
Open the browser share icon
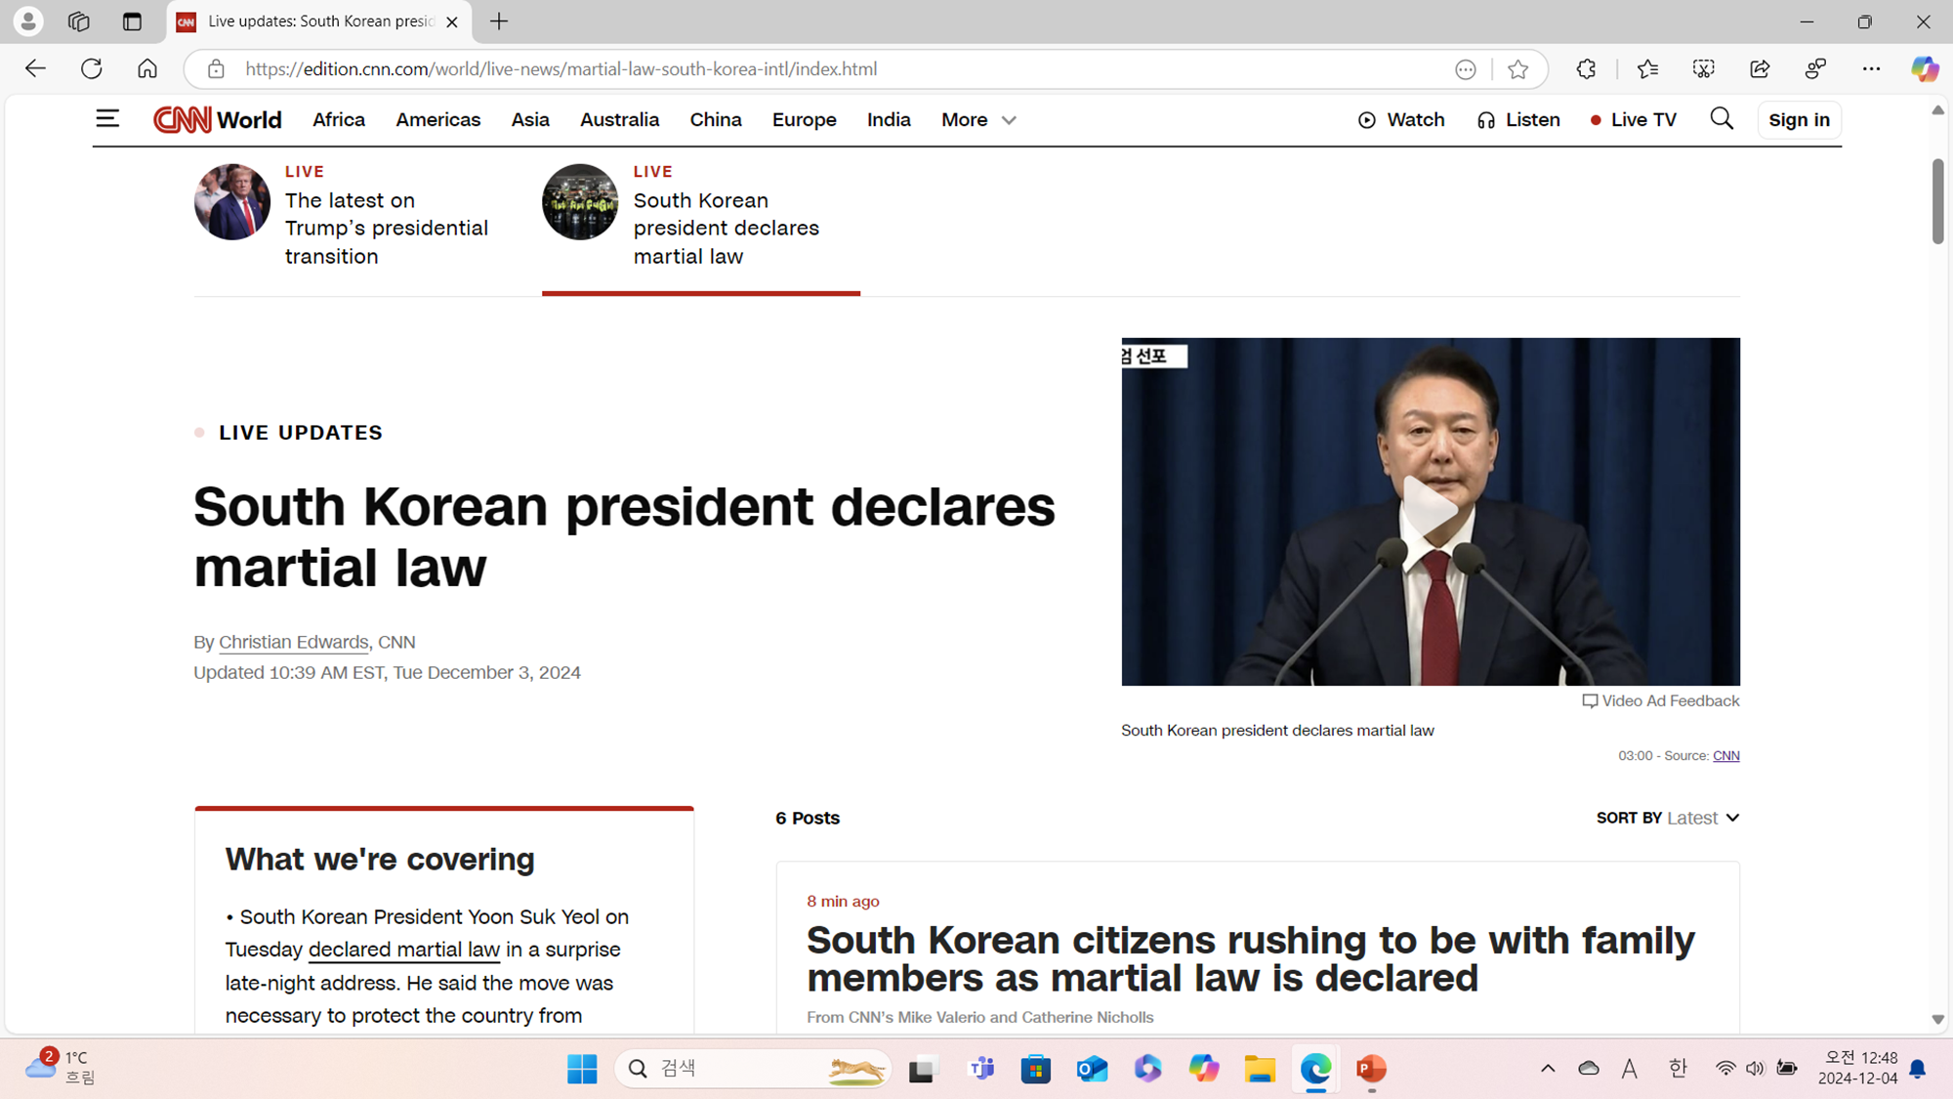(1760, 69)
